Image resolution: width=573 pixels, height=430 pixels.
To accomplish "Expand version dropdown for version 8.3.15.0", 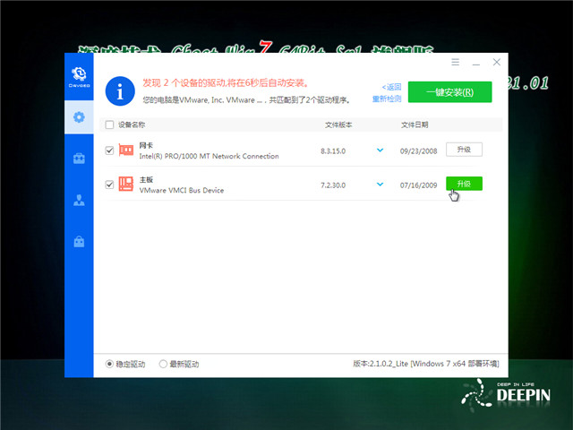I will (x=380, y=150).
